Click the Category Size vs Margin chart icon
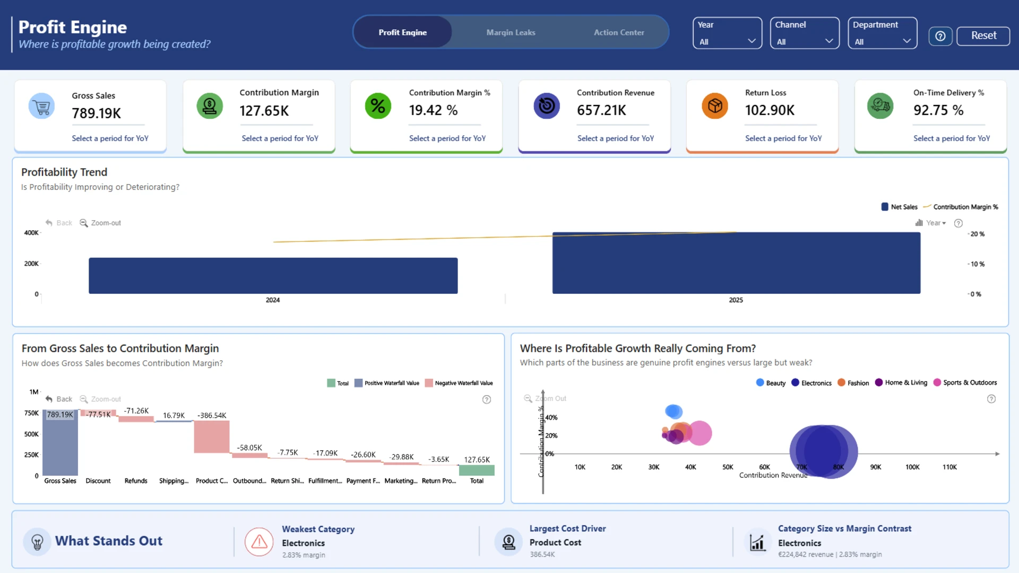 tap(757, 542)
